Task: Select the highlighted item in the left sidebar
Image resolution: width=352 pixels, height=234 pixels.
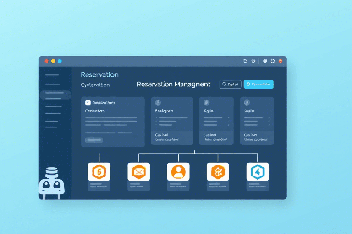Action: tap(55, 95)
